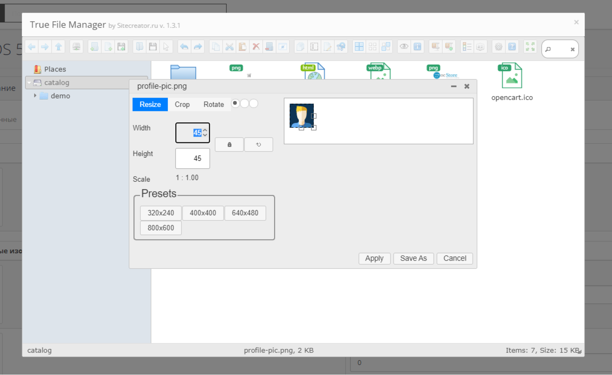The height and width of the screenshot is (375, 612).
Task: Click the get info blue icon
Action: point(417,47)
